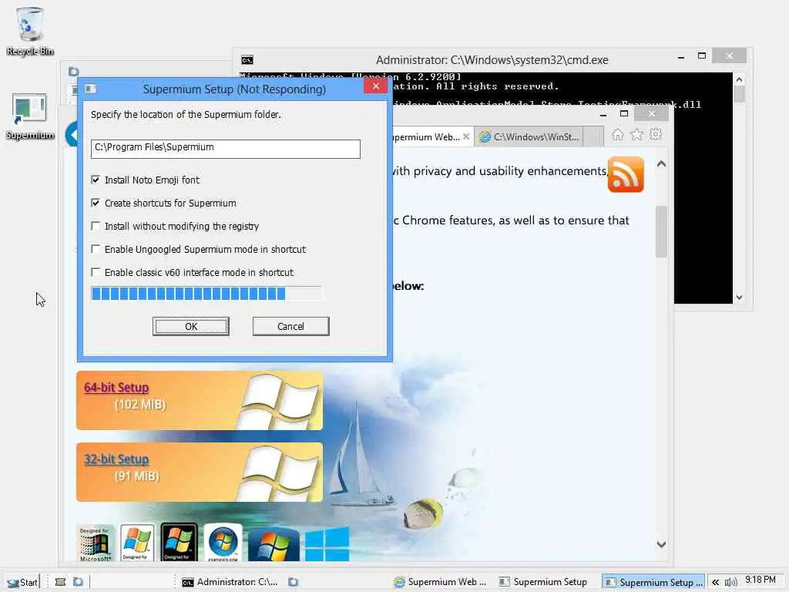789x592 pixels.
Task: Click '(91 MiB)' size text
Action: coord(137,476)
